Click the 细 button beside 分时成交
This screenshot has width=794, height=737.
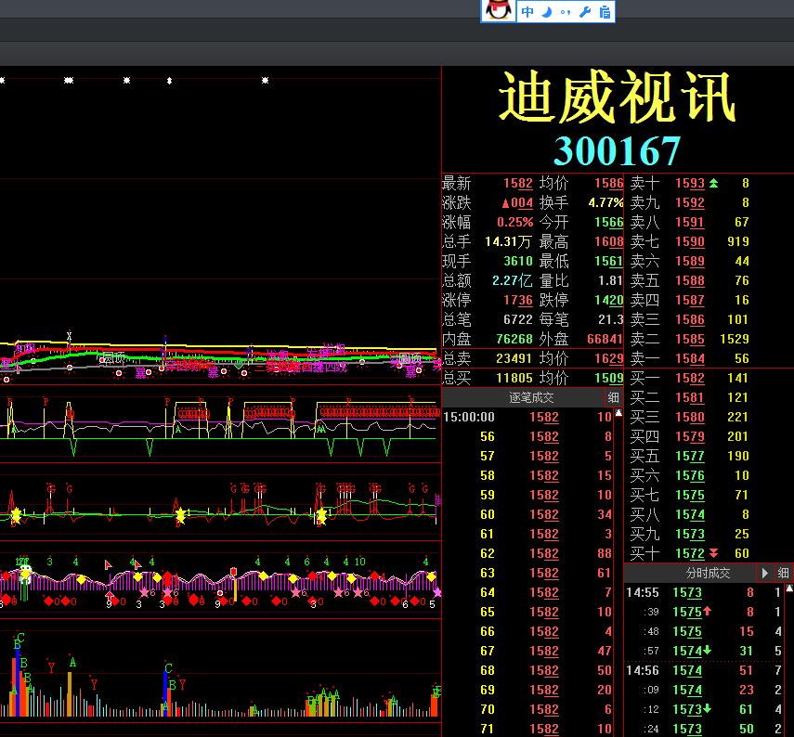click(784, 573)
